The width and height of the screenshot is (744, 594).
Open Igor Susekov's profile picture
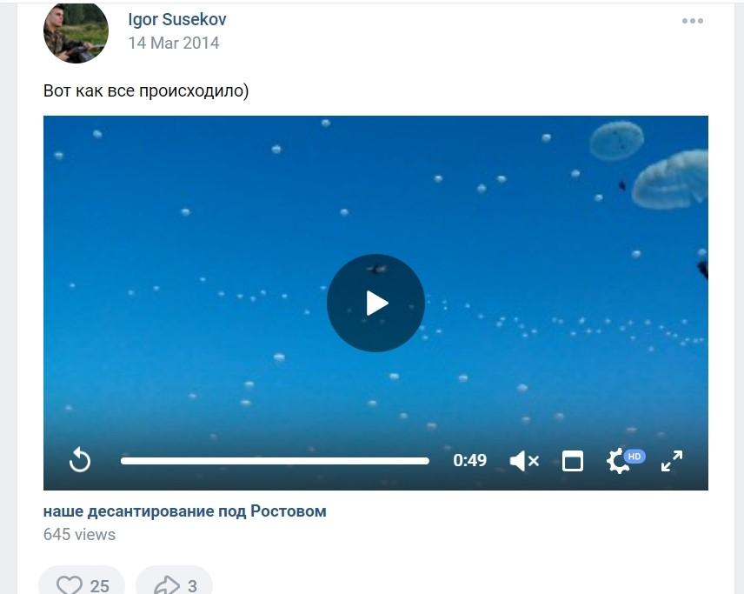coord(76,31)
